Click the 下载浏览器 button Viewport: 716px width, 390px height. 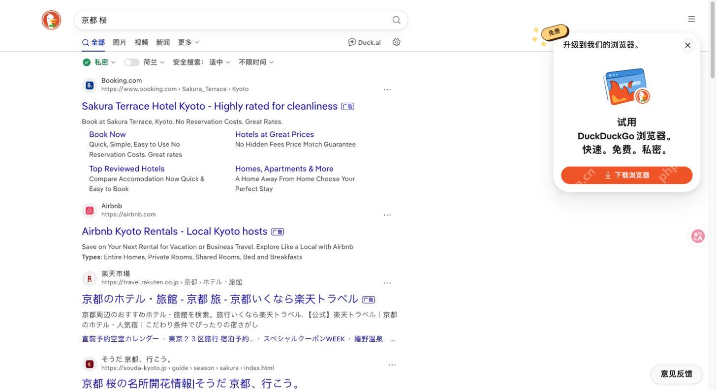pyautogui.click(x=626, y=175)
